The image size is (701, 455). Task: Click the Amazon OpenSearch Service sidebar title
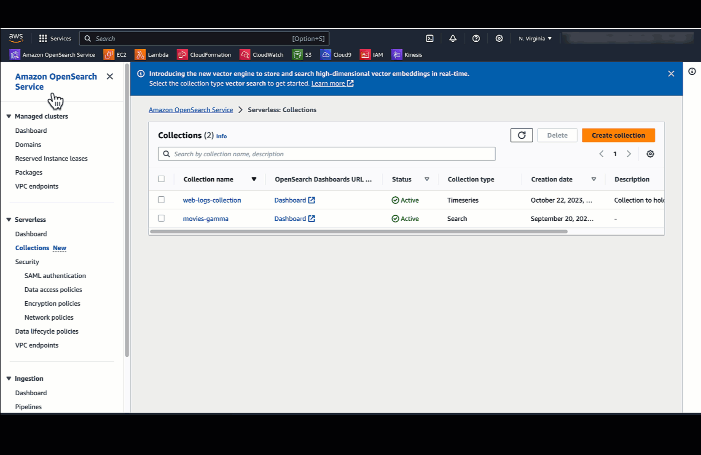[56, 81]
